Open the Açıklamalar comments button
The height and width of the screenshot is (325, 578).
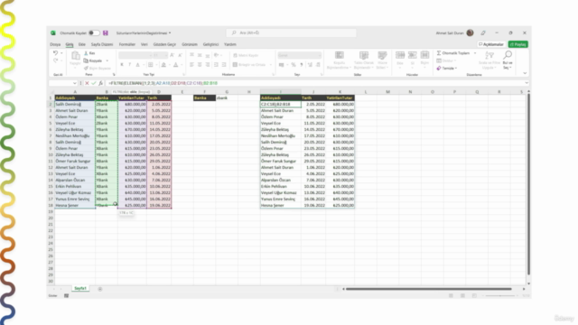pyautogui.click(x=491, y=44)
